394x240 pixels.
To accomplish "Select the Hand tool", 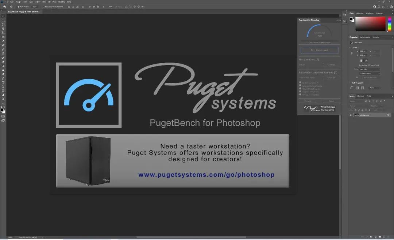I will pyautogui.click(x=3, y=95).
